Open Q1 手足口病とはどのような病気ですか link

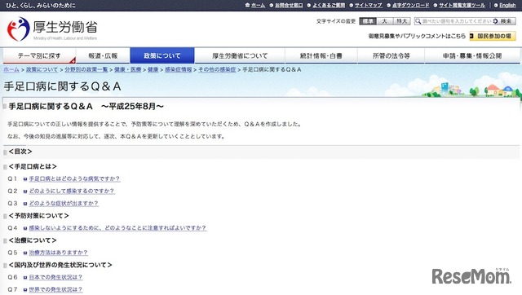pyautogui.click(x=74, y=179)
